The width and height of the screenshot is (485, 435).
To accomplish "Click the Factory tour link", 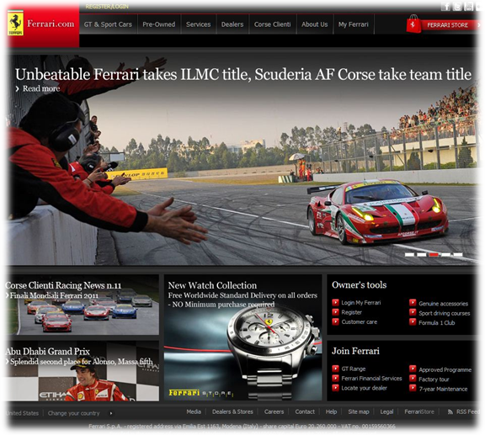I will 434,379.
